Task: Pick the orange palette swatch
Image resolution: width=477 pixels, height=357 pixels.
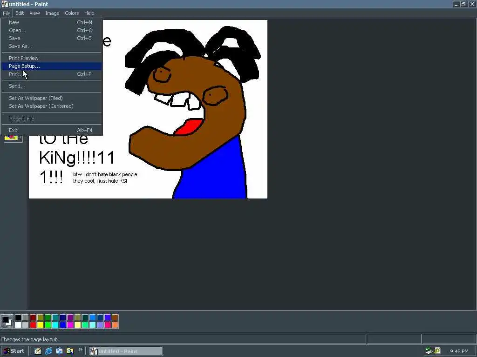Action: 115,325
